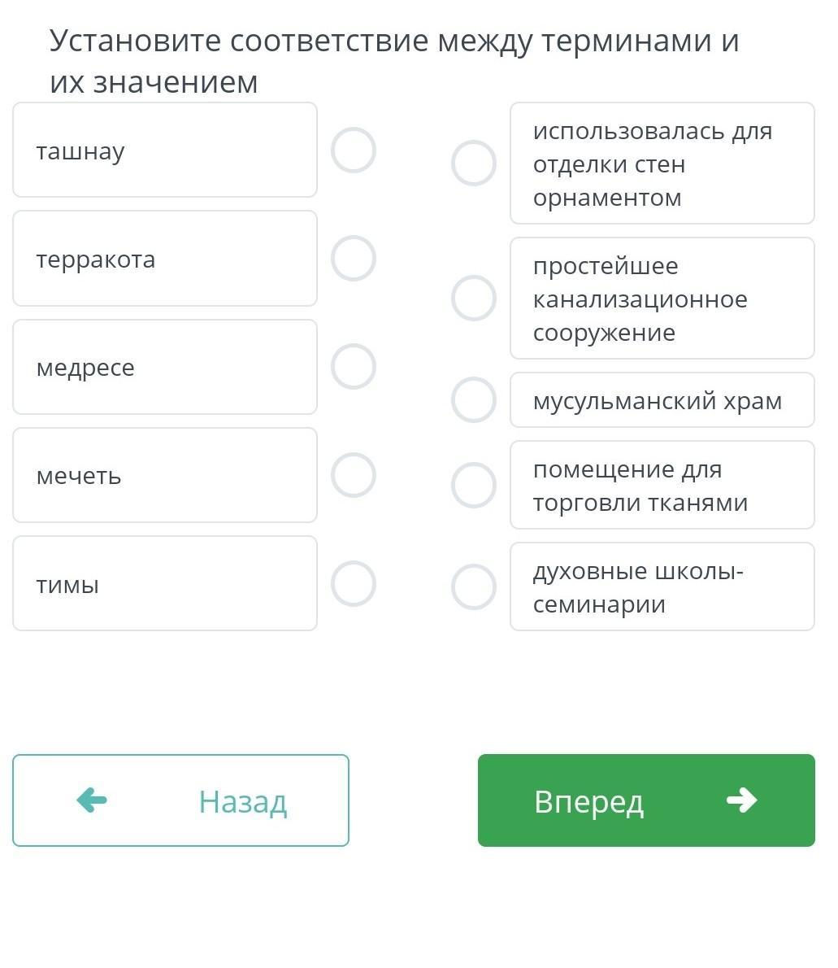This screenshot has width=838, height=968.
Task: Select the radio circle next to тимы
Action: (354, 584)
